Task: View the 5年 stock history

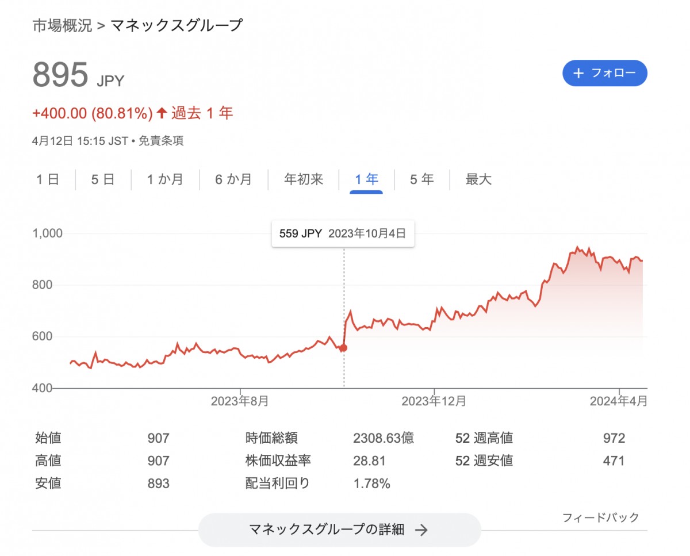Action: pyautogui.click(x=421, y=179)
